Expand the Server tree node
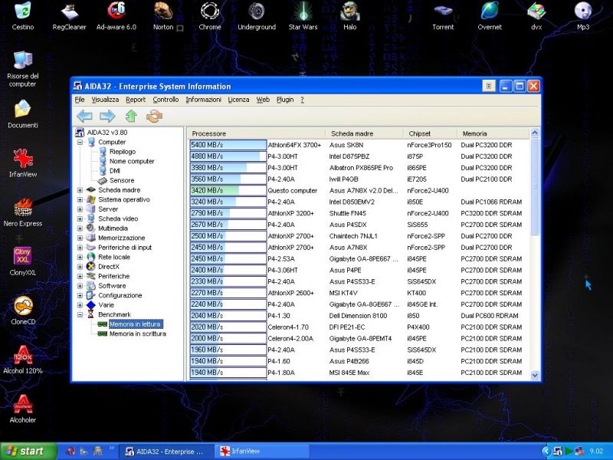 80,209
